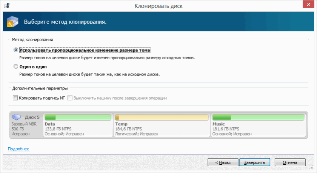Open the "Подробнее" help link
This screenshot has height=173, width=317.
click(19, 149)
